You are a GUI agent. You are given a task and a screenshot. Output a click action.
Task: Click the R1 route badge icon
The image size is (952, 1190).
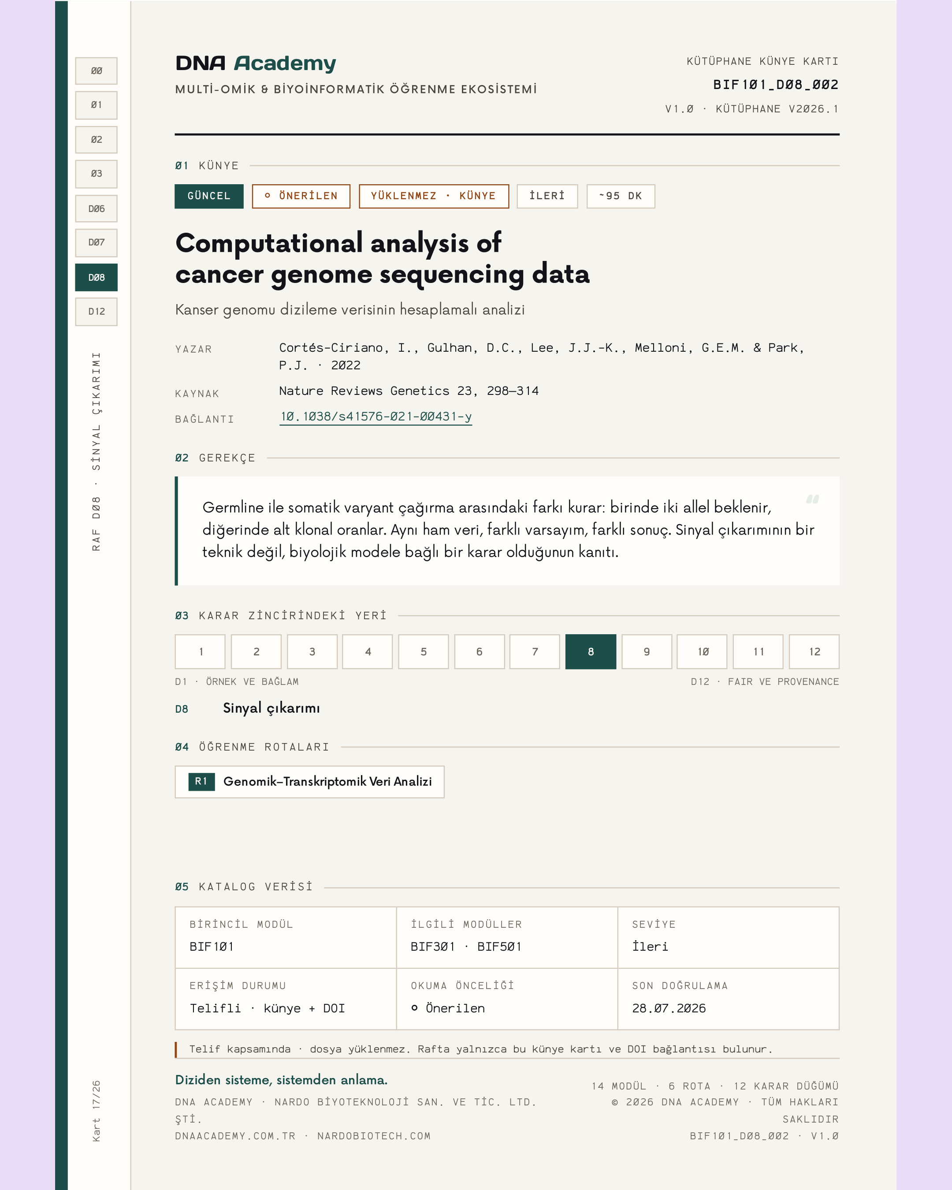[201, 781]
